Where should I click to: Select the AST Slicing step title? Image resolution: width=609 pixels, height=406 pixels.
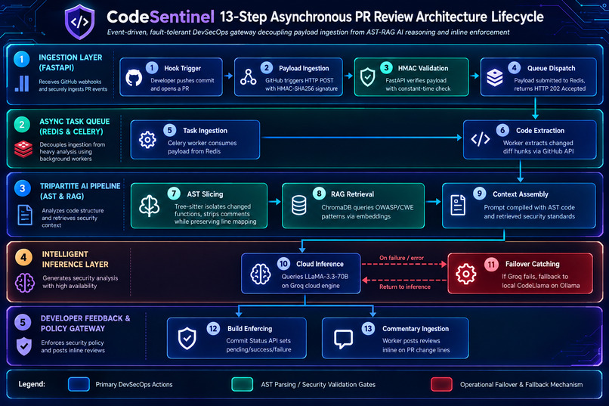(x=205, y=194)
